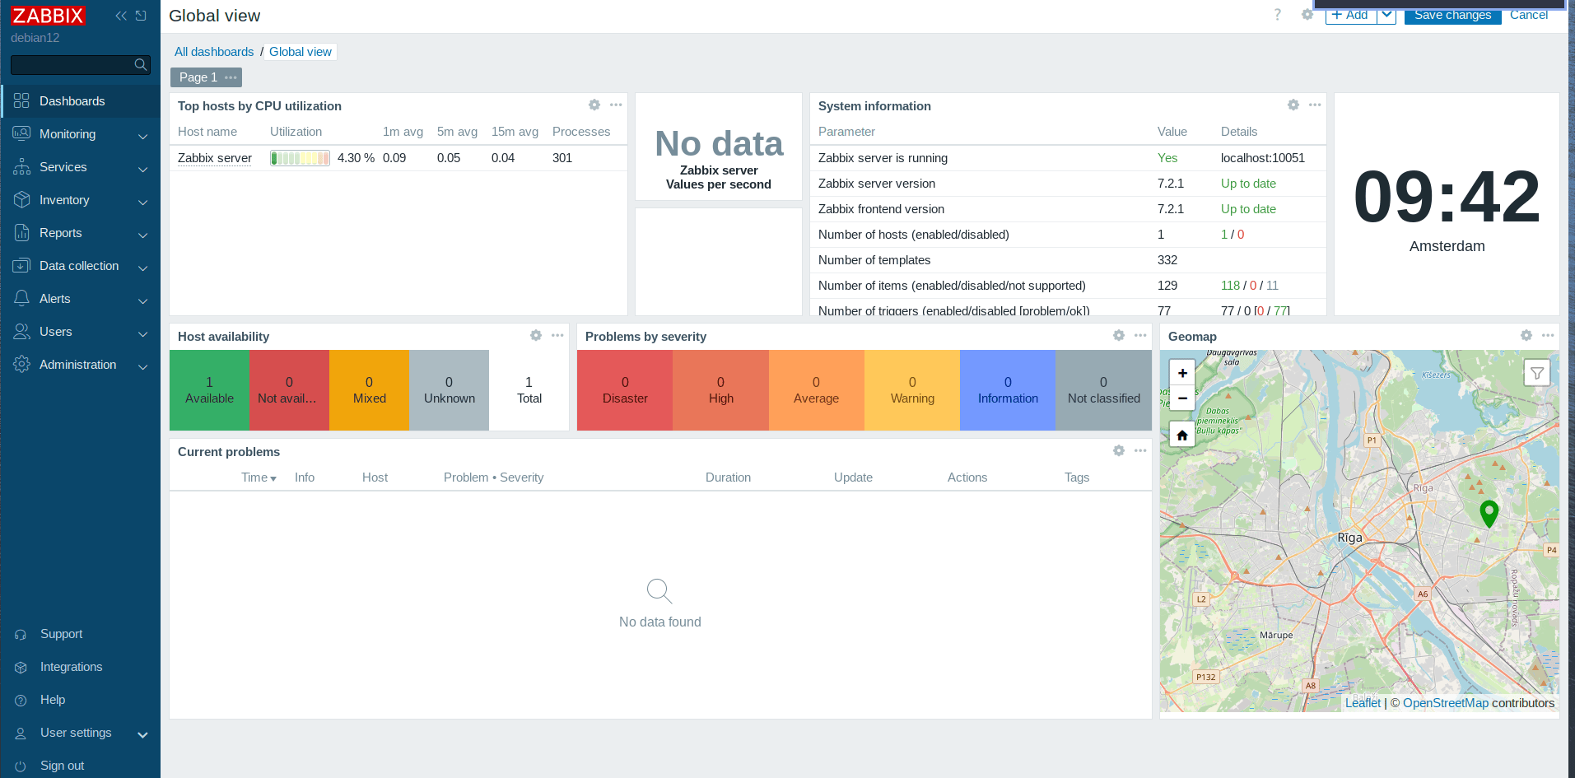The height and width of the screenshot is (778, 1575).
Task: Select the Page 1 tab
Action: 198,77
